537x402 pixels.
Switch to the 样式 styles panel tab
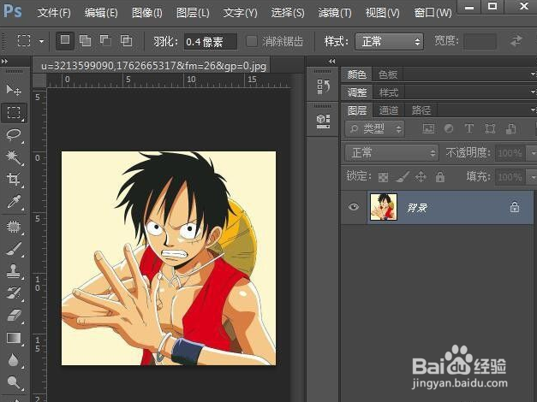point(389,92)
